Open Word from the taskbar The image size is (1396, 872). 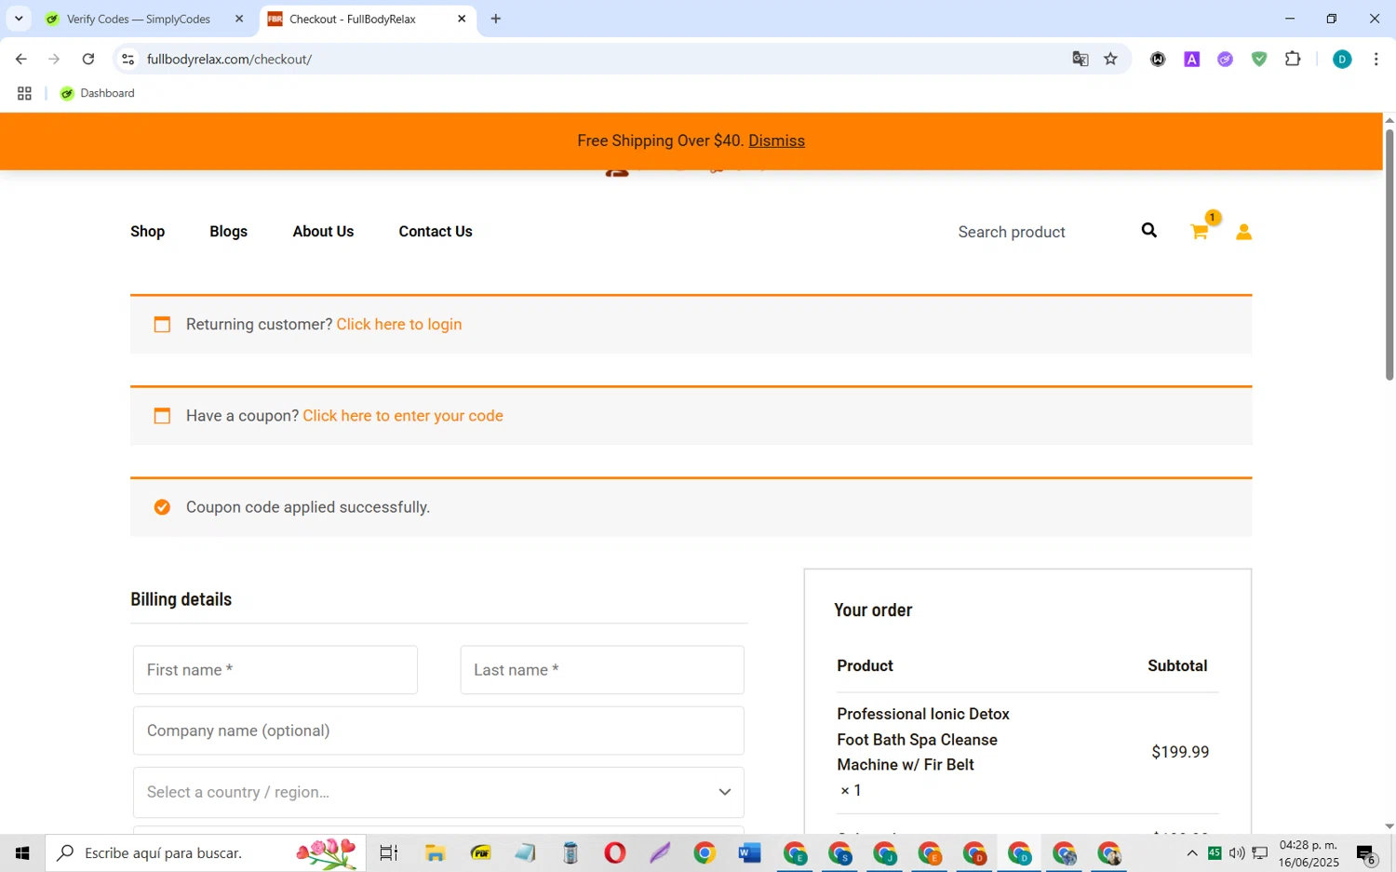pos(749,852)
